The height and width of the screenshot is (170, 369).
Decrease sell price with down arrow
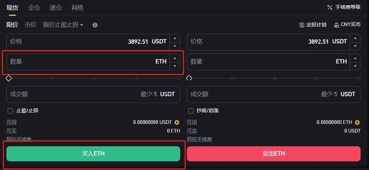pyautogui.click(x=355, y=46)
